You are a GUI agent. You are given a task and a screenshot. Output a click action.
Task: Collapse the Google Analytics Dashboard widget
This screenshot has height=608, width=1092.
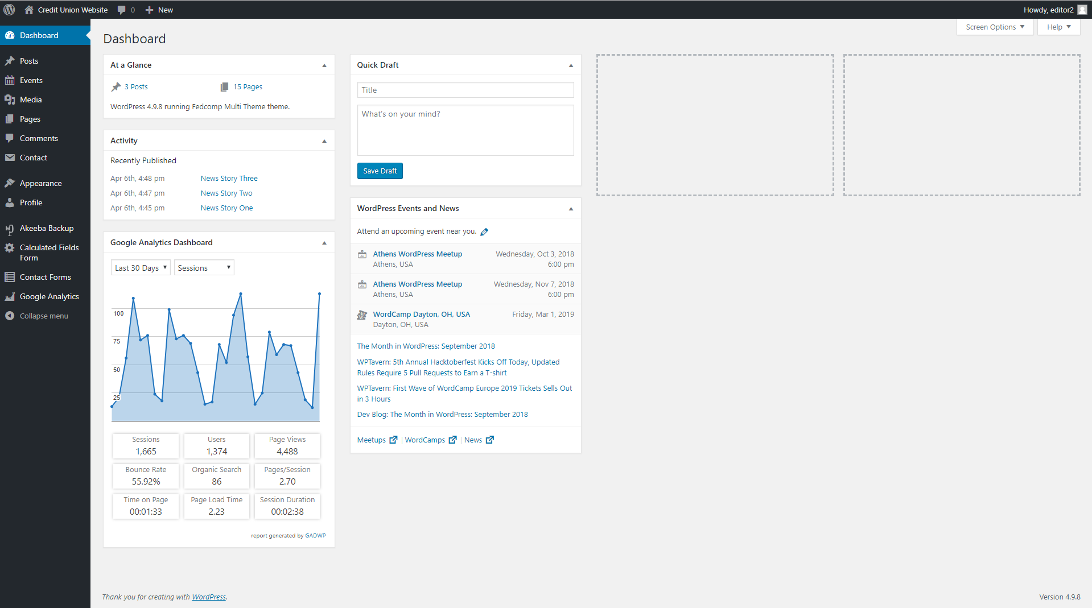coord(324,243)
